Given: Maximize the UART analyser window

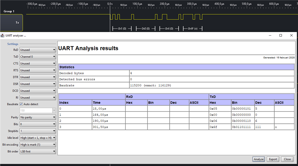Looking at the screenshot, I should click(x=281, y=35).
